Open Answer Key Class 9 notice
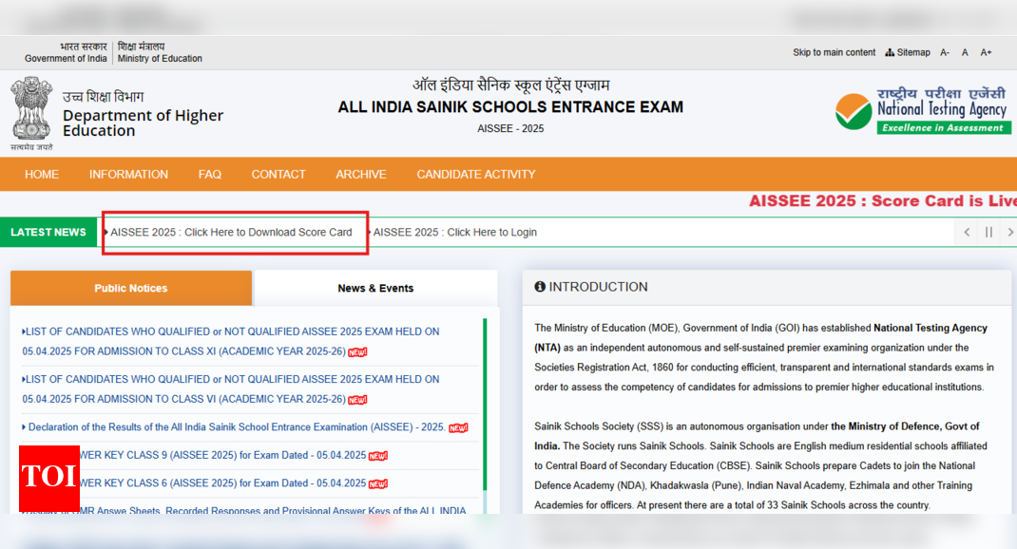 point(221,455)
